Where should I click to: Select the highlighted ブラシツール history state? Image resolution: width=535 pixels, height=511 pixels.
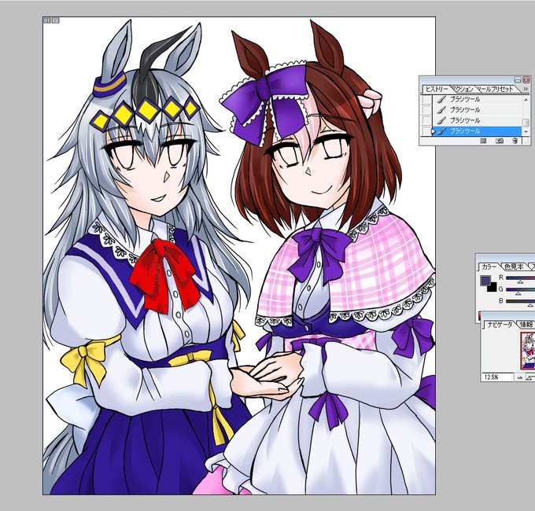pos(477,131)
